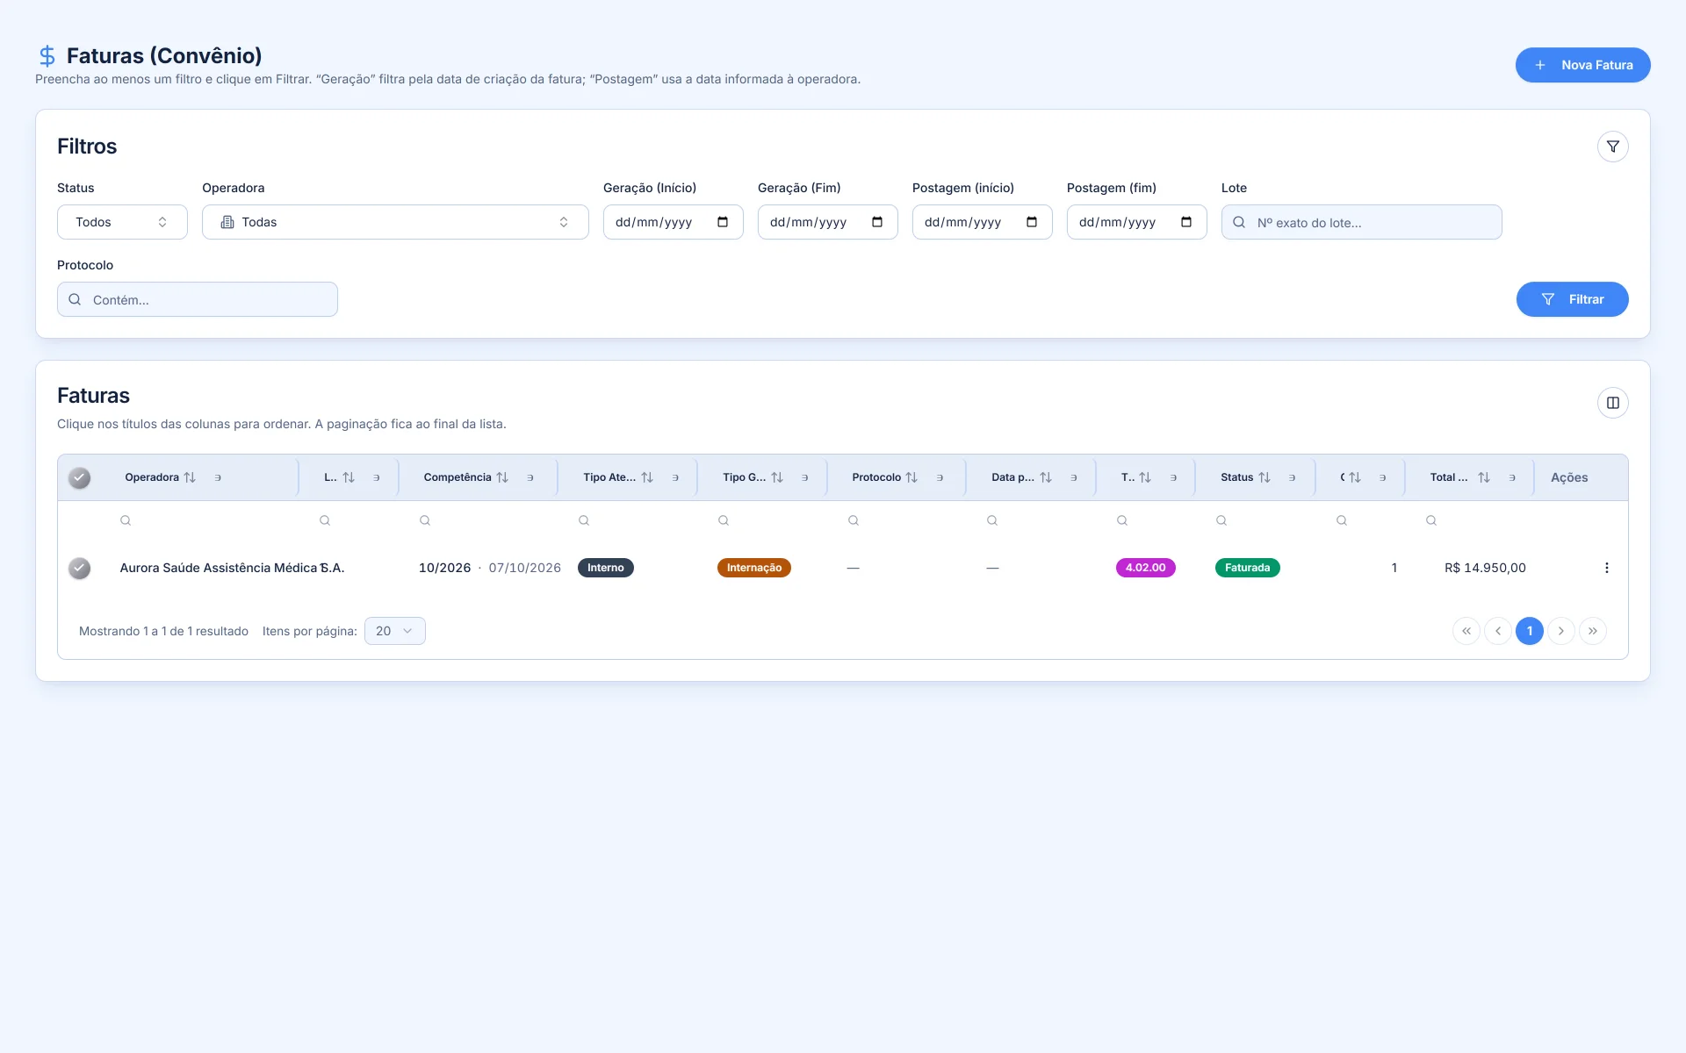Sort by Data p... column arrows
This screenshot has width=1686, height=1053.
click(1046, 477)
